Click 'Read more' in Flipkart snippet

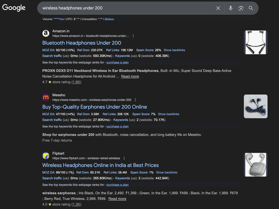tap(117, 199)
